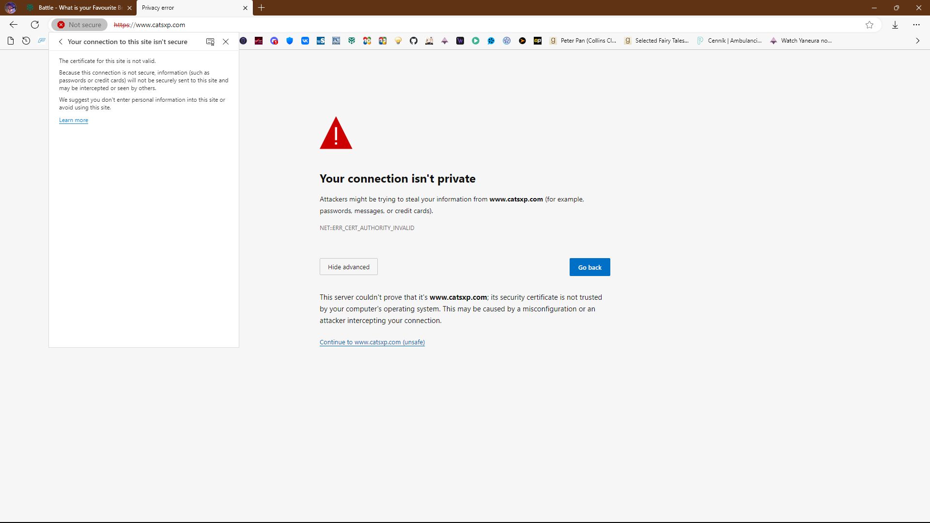Open the Peter Pan (Collins Cl... bookmark

pyautogui.click(x=583, y=41)
